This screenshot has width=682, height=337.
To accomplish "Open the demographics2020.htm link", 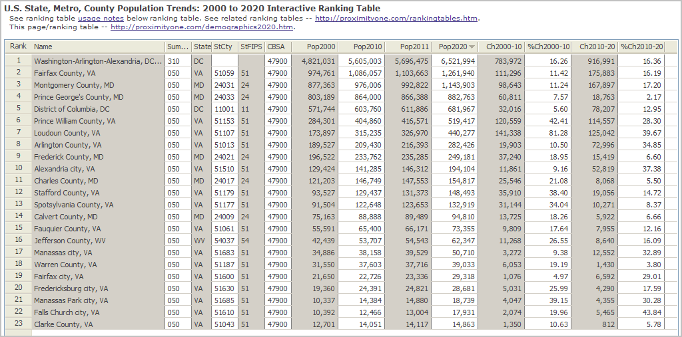I will pyautogui.click(x=202, y=27).
